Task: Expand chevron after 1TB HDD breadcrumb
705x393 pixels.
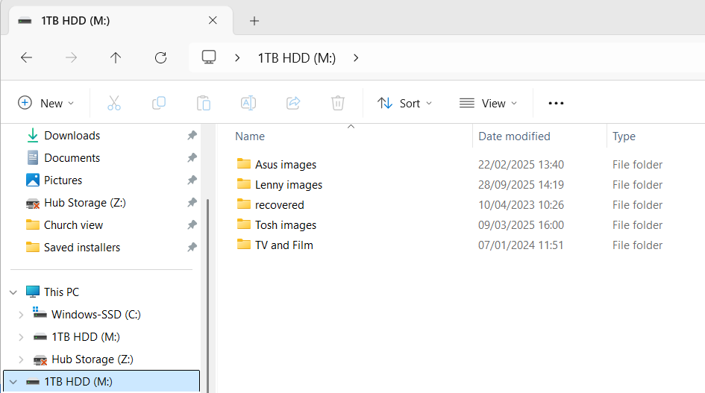Action: click(x=356, y=58)
